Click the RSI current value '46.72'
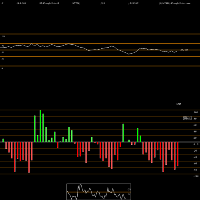 [184, 50]
